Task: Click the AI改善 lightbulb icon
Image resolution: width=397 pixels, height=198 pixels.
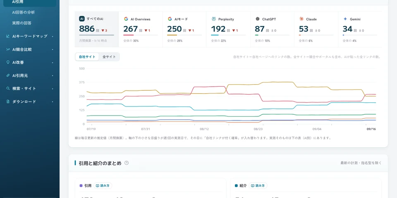Action: (x=8, y=62)
